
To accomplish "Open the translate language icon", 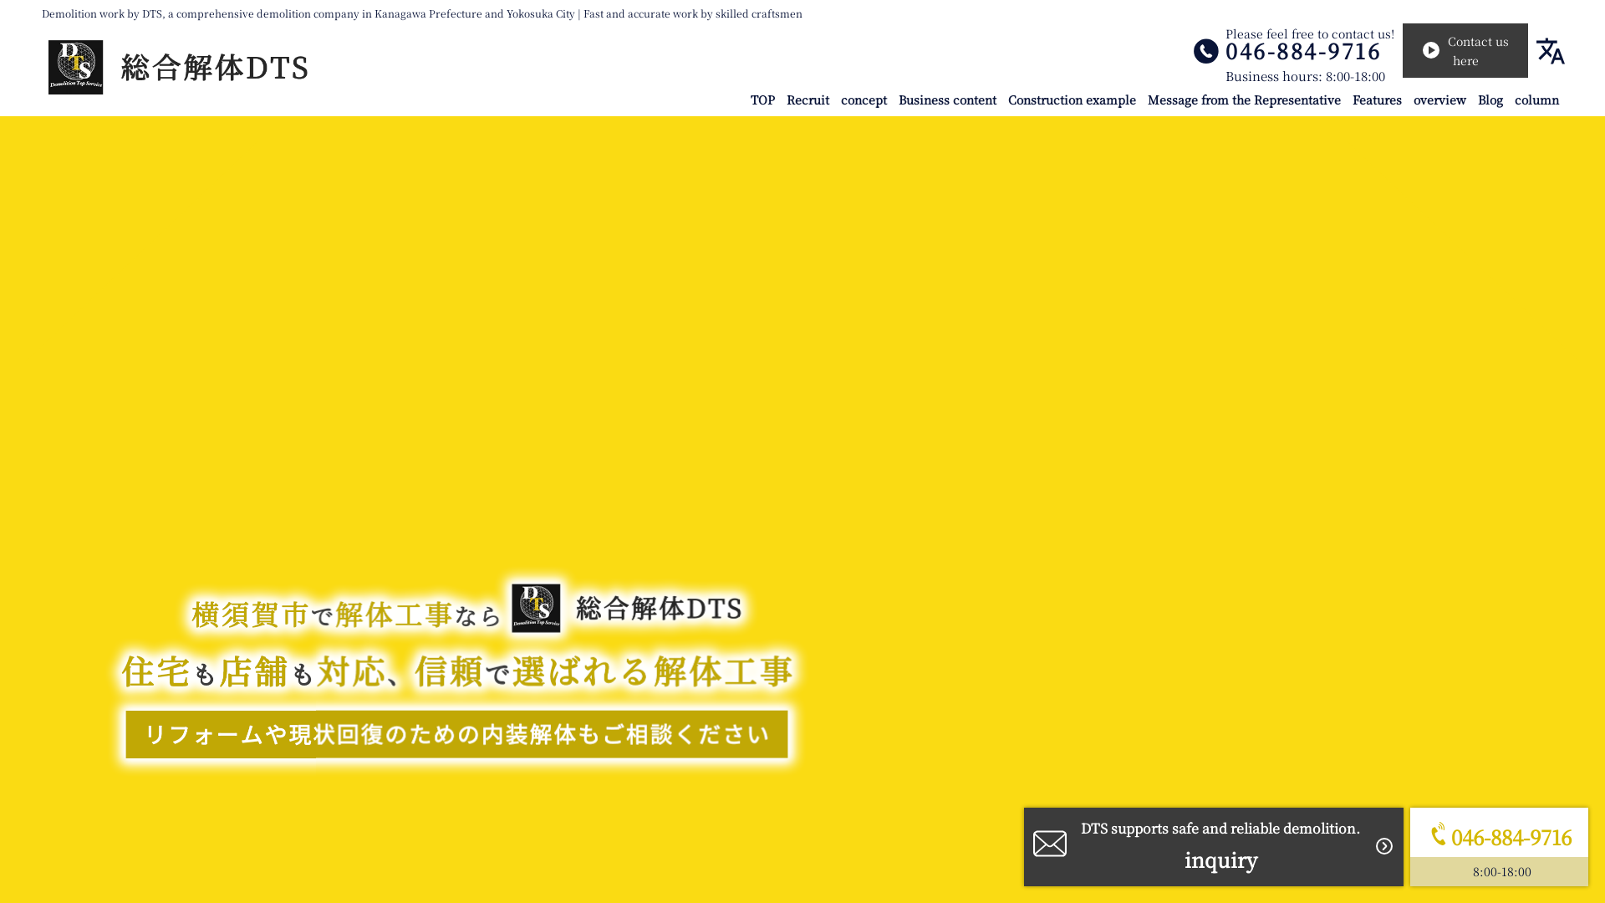I will point(1550,51).
